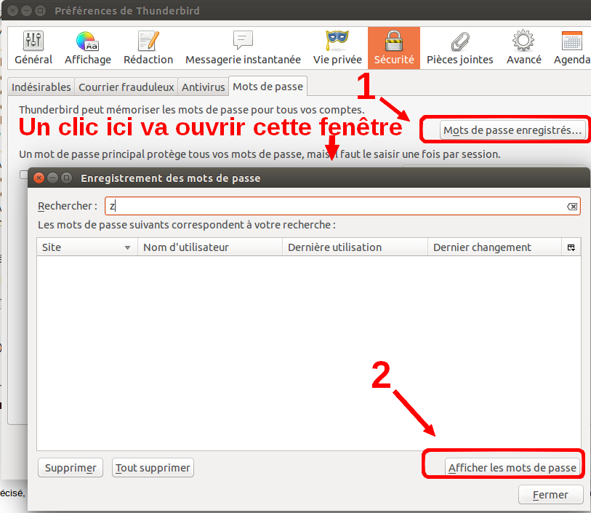This screenshot has width=591, height=513.
Task: Toggle the master password checkbox
Action: [24, 174]
